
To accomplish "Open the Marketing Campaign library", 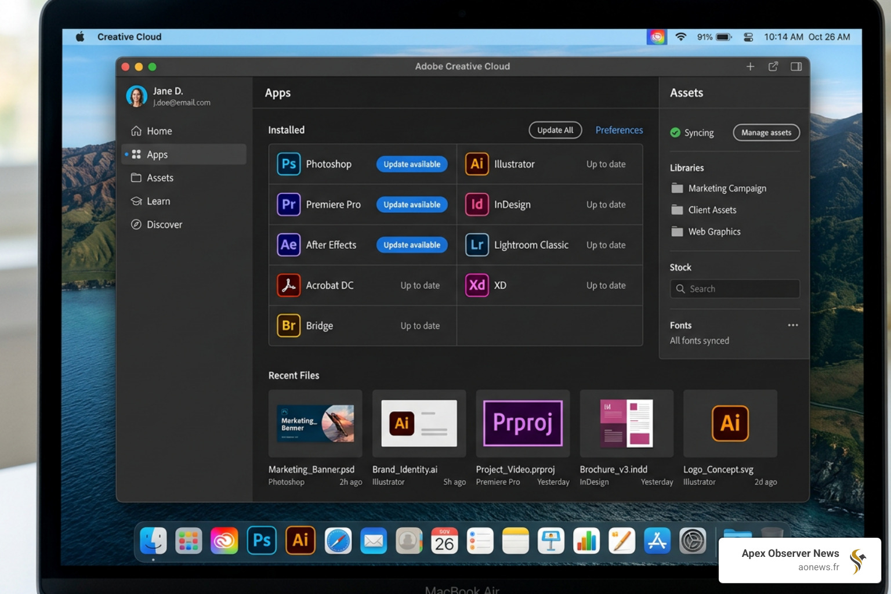I will pos(727,188).
